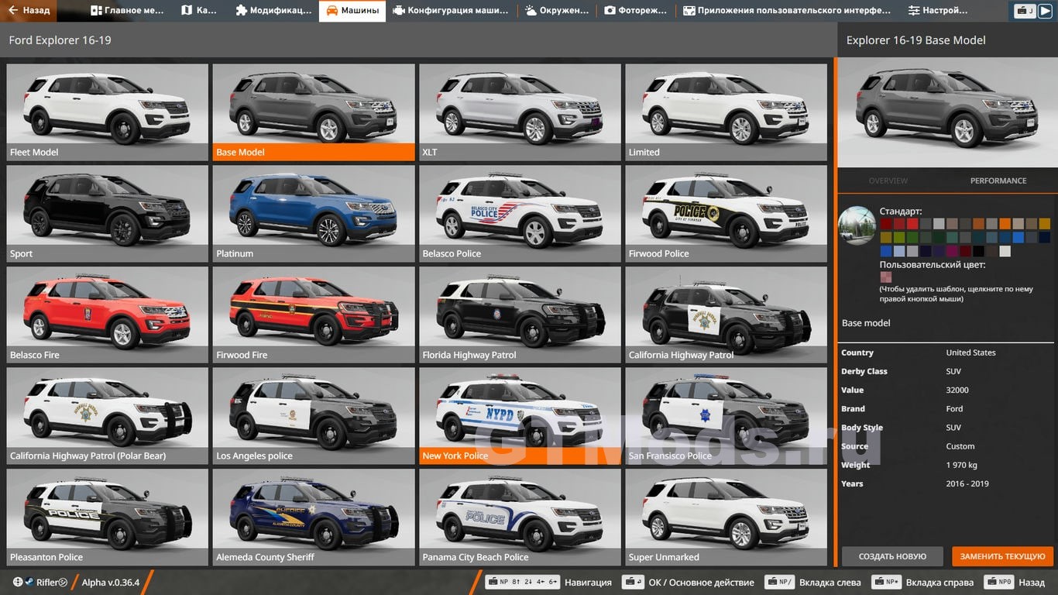Click the controller J key icon at top right
Screen dimensions: 1058x595
click(x=1025, y=11)
